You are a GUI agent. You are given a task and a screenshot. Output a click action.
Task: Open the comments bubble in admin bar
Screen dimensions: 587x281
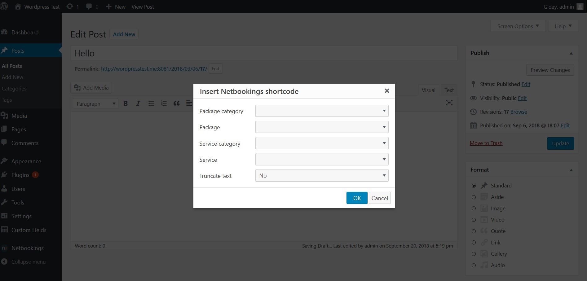92,7
